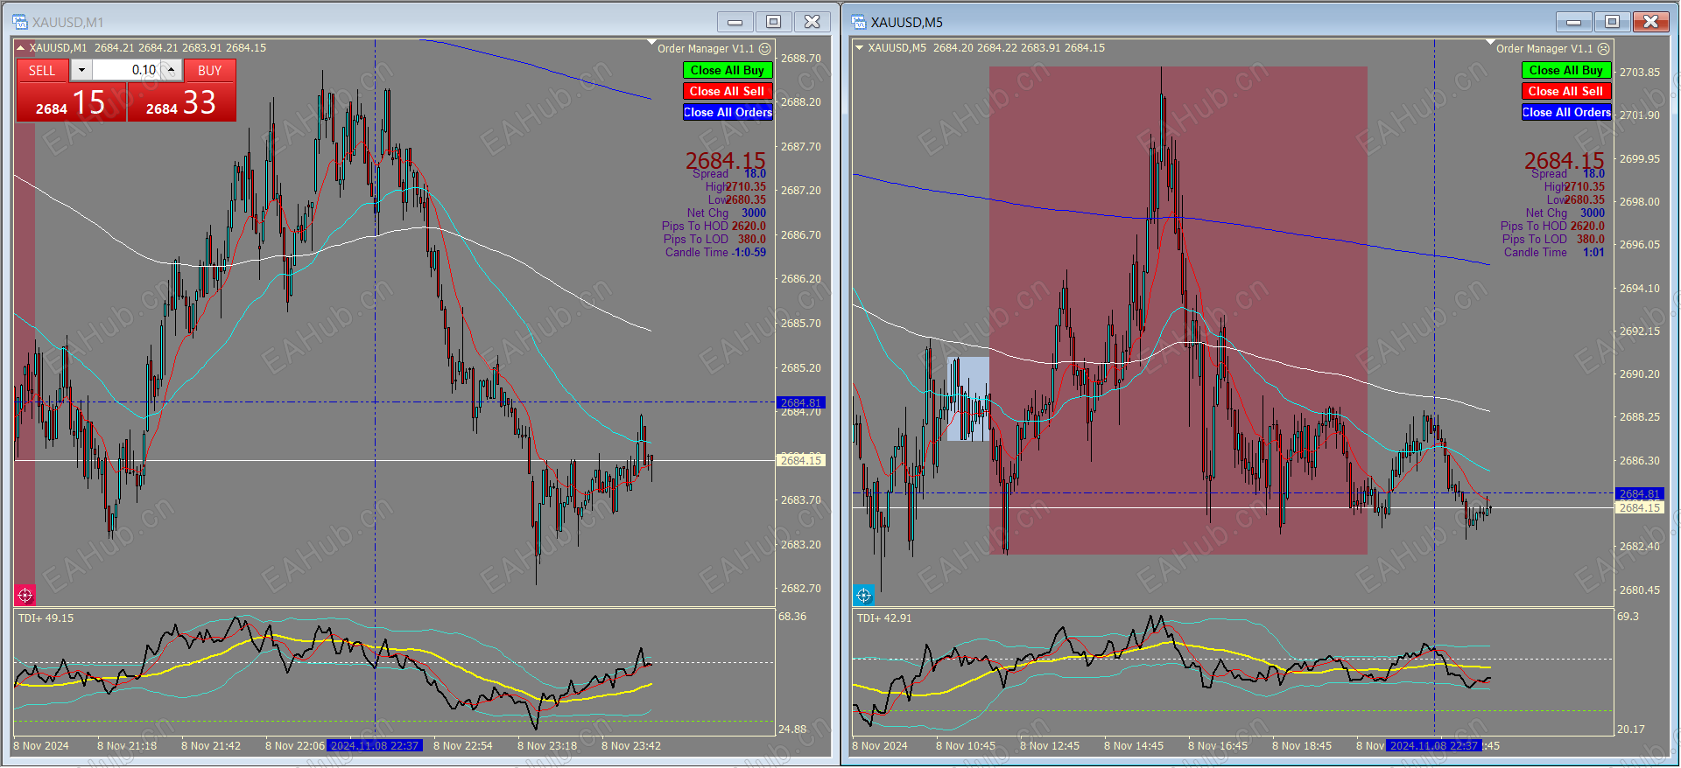Screen dimensions: 1681x768
Task: Click the 8 Nov 16:45 time axis label
Action: (1218, 746)
